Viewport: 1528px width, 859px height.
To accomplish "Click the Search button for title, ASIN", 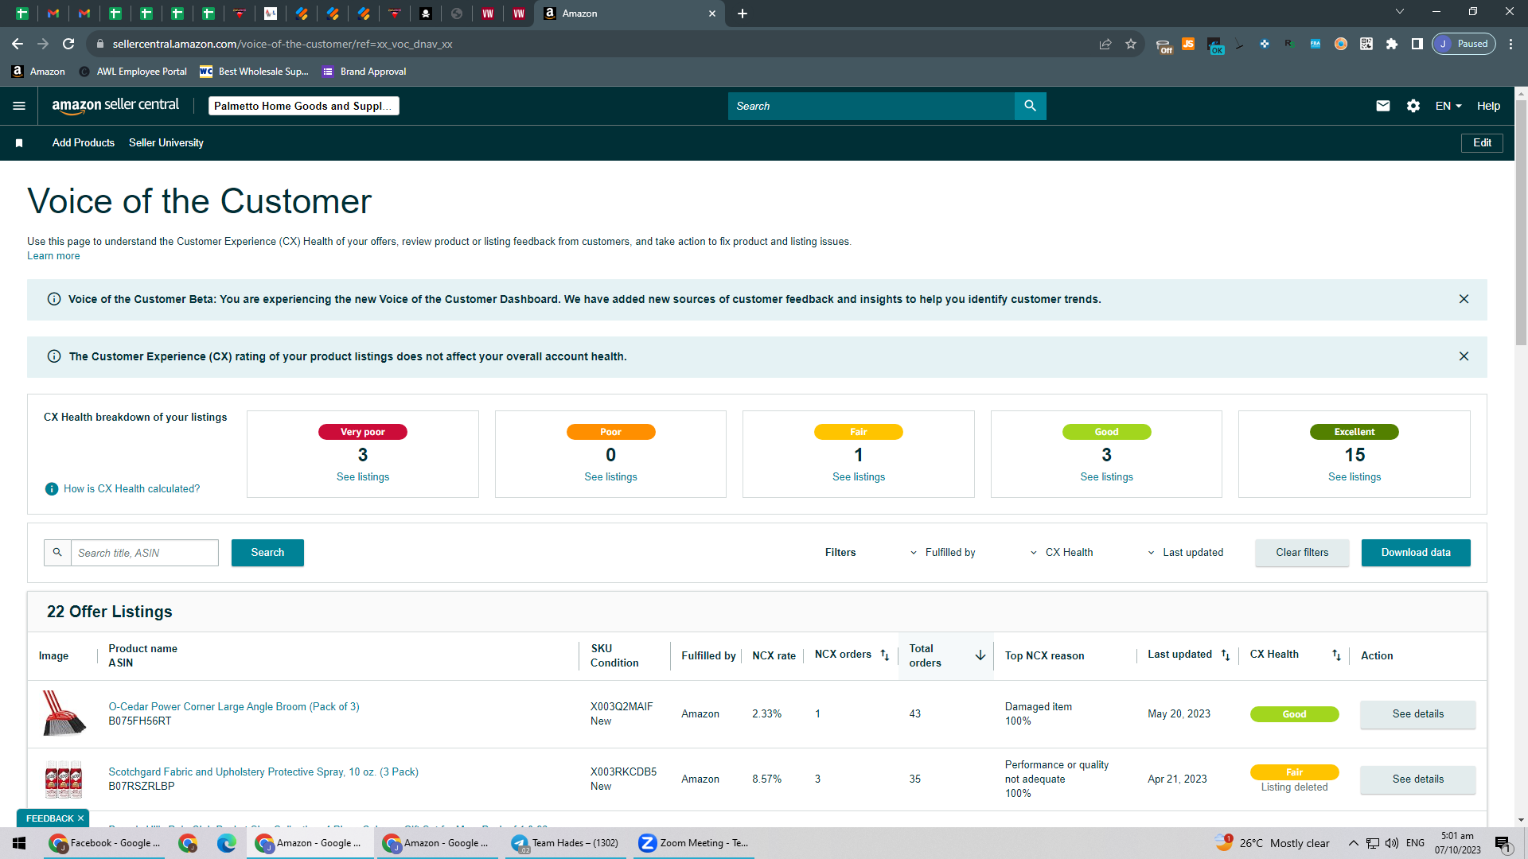I will (267, 553).
